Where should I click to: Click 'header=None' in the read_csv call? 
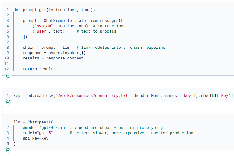pyautogui.click(x=148, y=96)
